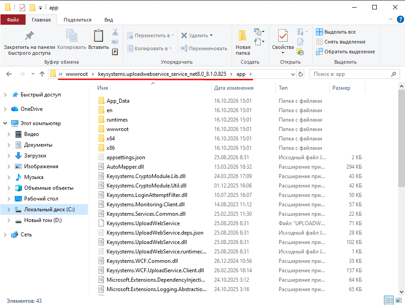The image size is (405, 305).
Task: Click Выделить все button
Action: 336,32
